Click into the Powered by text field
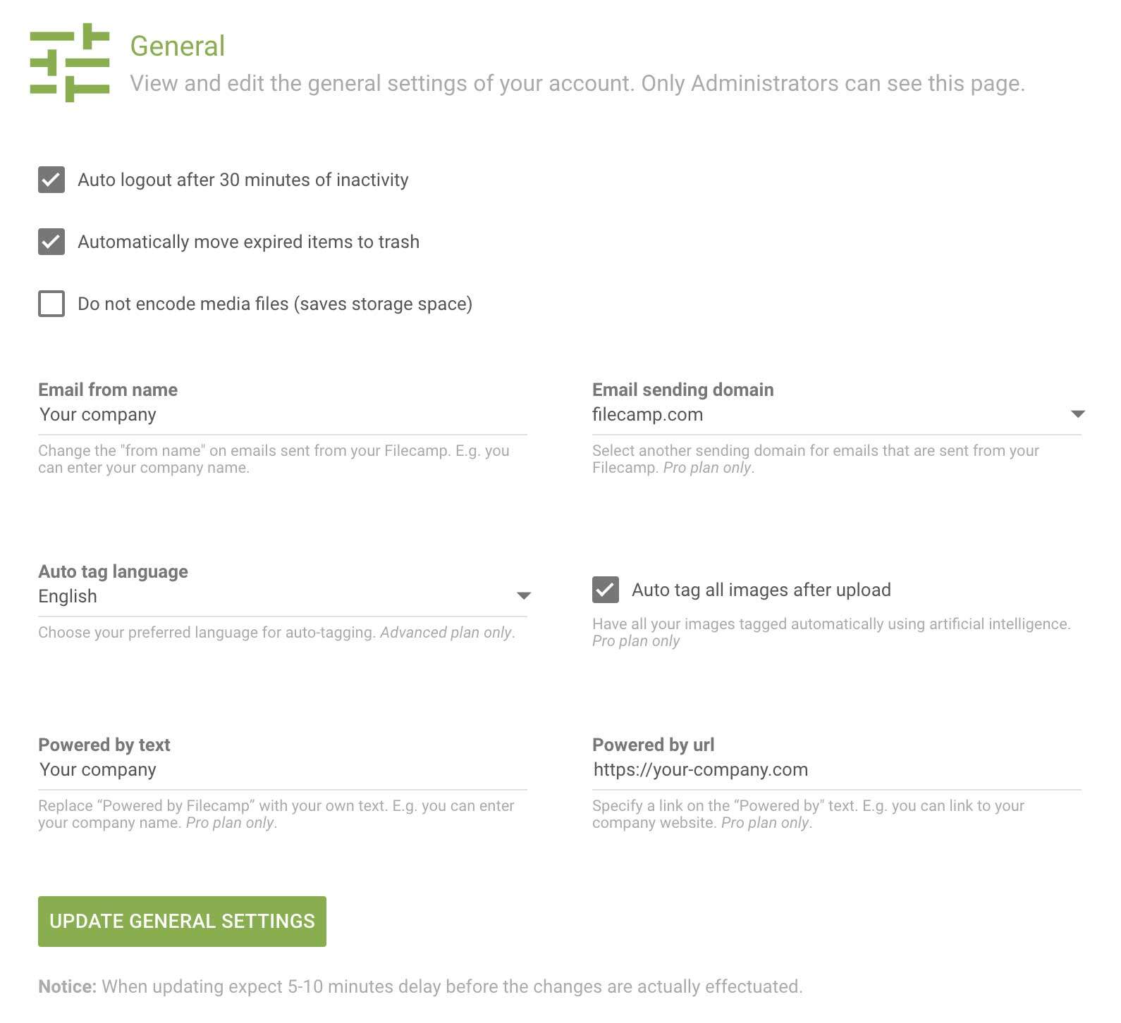Screen dimensions: 1121x1023 point(282,769)
